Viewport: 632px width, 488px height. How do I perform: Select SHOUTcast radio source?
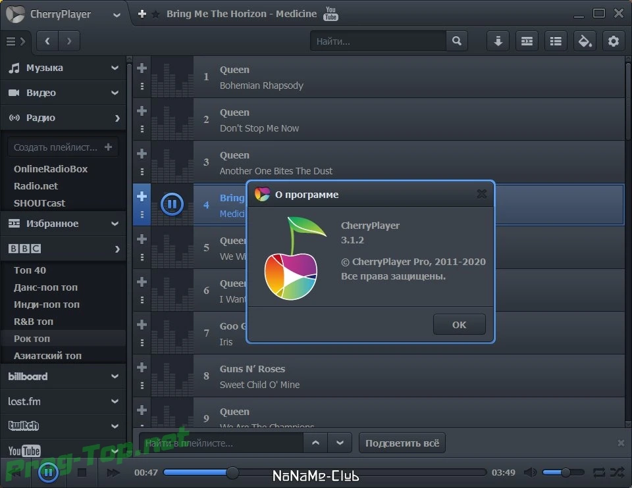39,203
